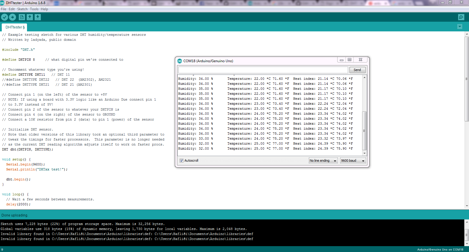This screenshot has height=252, width=469.
Task: Click the serial monitor scroll-down arrow
Action: (x=365, y=153)
